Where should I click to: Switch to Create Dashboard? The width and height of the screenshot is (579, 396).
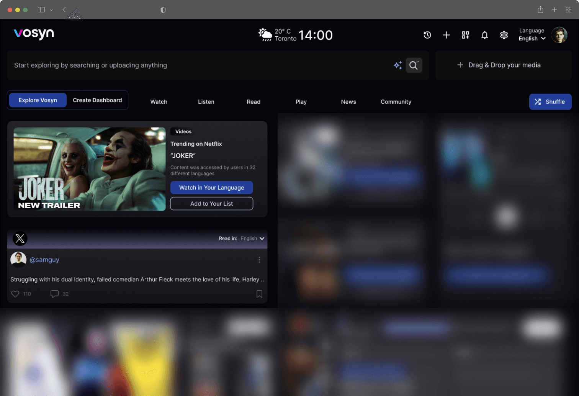(x=97, y=100)
